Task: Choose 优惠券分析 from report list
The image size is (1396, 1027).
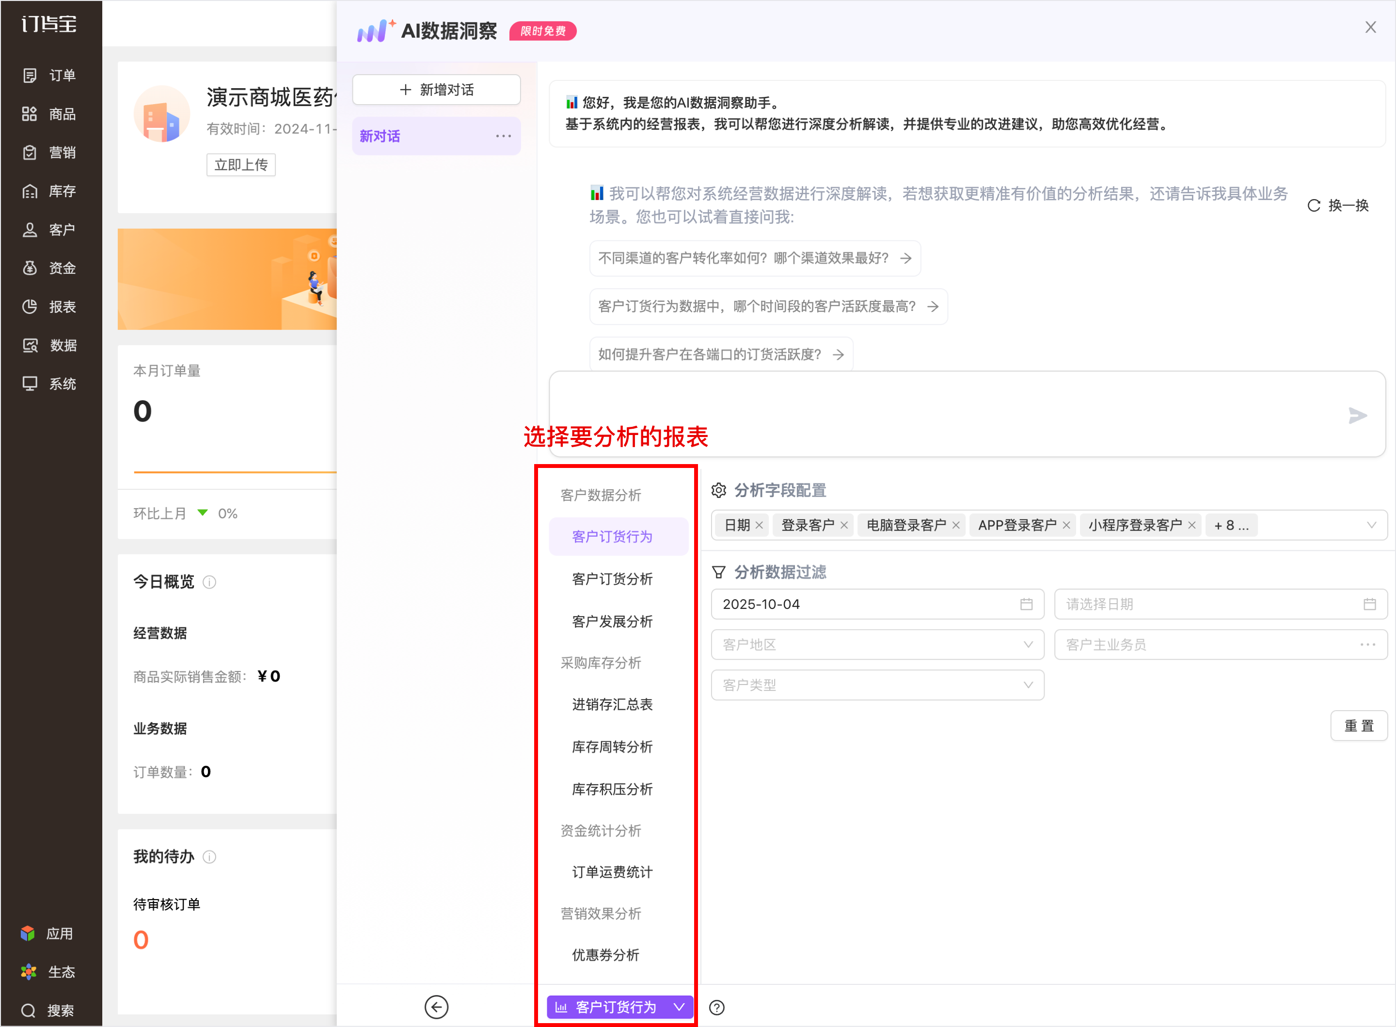Action: (x=605, y=954)
